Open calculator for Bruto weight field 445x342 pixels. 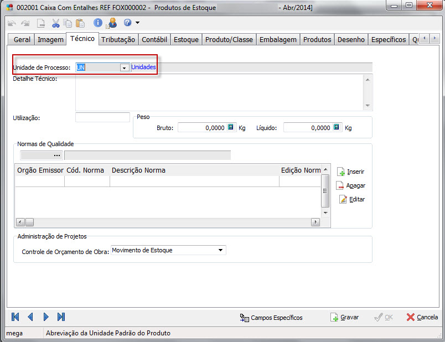[x=231, y=127]
